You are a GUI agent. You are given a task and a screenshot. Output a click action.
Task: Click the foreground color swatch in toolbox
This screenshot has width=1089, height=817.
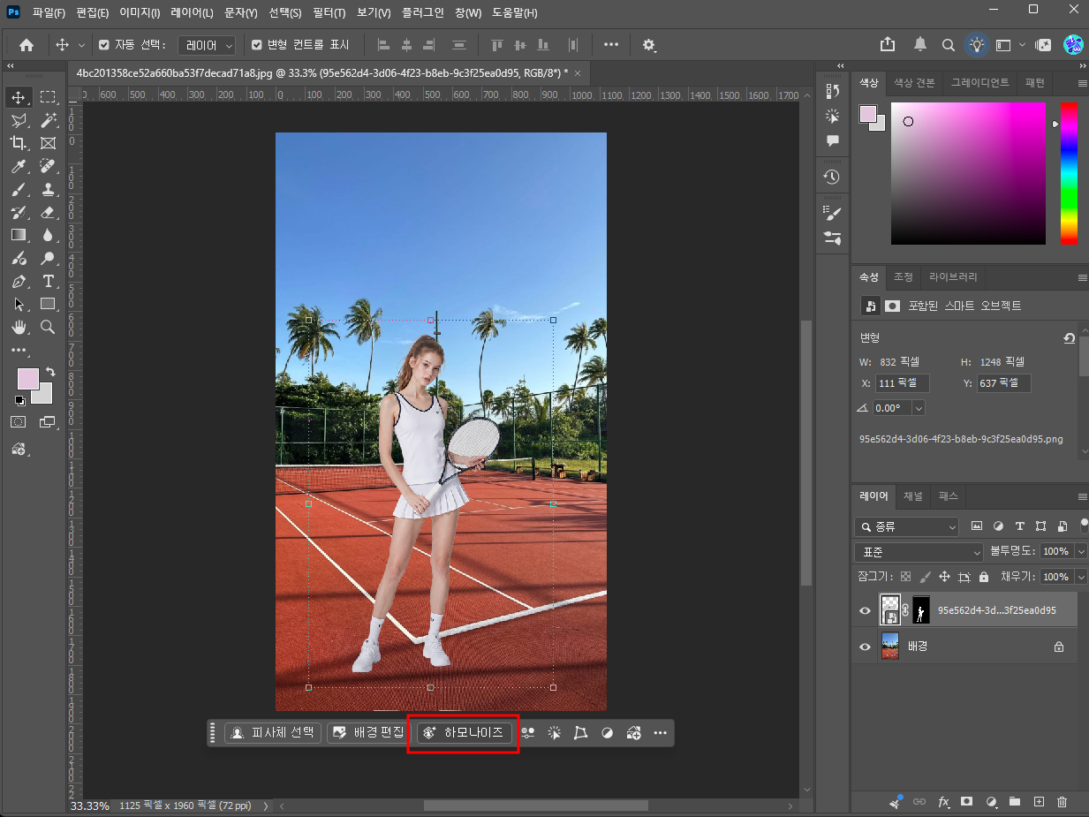tap(26, 378)
